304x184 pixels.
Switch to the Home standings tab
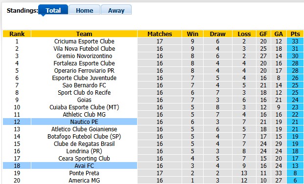[x=84, y=10]
